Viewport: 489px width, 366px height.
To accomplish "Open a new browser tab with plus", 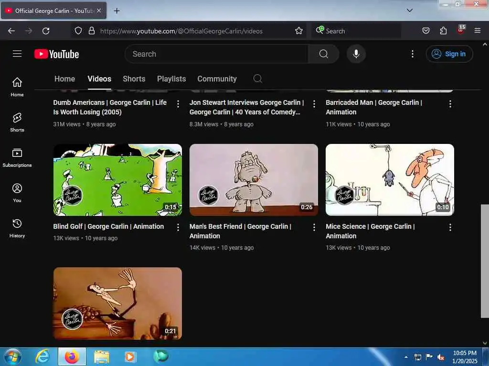I will click(x=117, y=11).
